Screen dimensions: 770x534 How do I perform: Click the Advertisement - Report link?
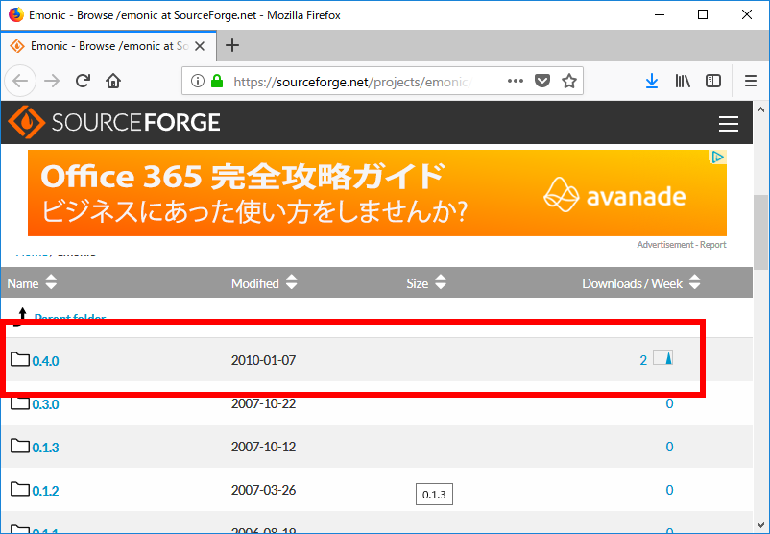682,245
